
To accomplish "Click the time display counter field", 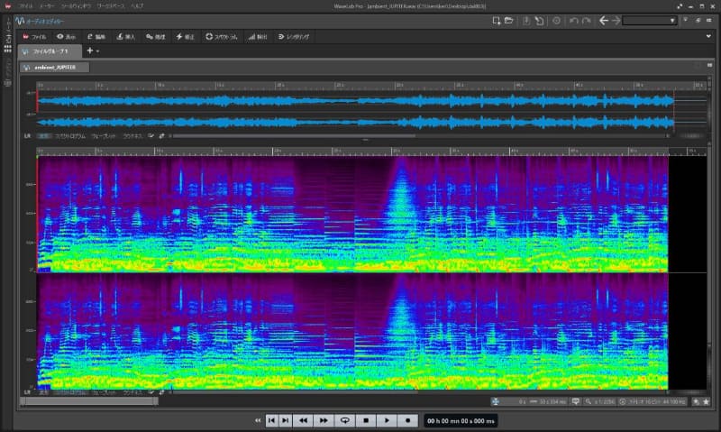I will tap(461, 420).
